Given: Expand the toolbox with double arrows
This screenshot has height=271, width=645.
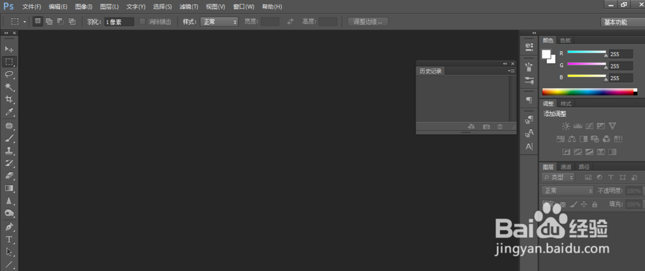Looking at the screenshot, I should click(x=6, y=33).
